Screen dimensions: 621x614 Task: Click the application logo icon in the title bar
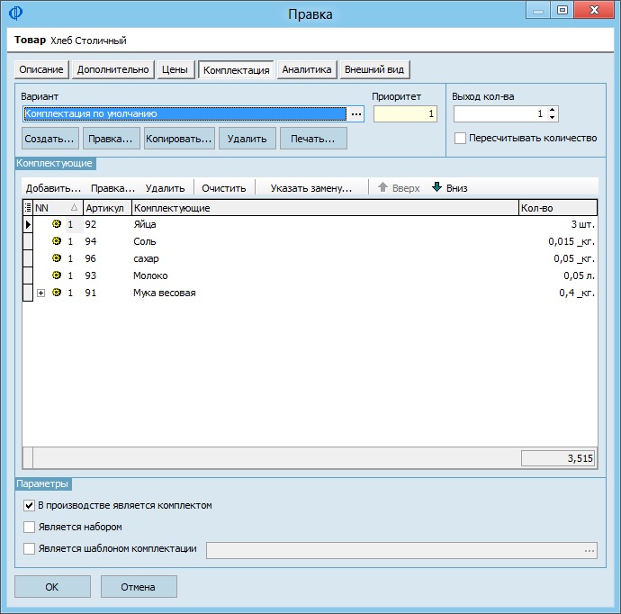click(15, 14)
